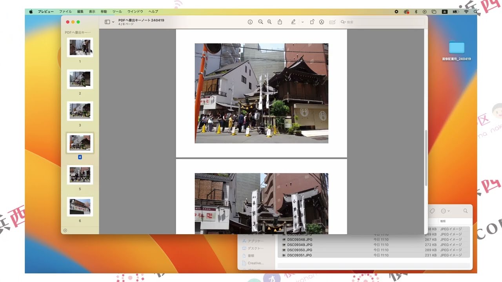Image resolution: width=502 pixels, height=282 pixels.
Task: Open the Finder action ellipsis menu
Action: click(445, 211)
